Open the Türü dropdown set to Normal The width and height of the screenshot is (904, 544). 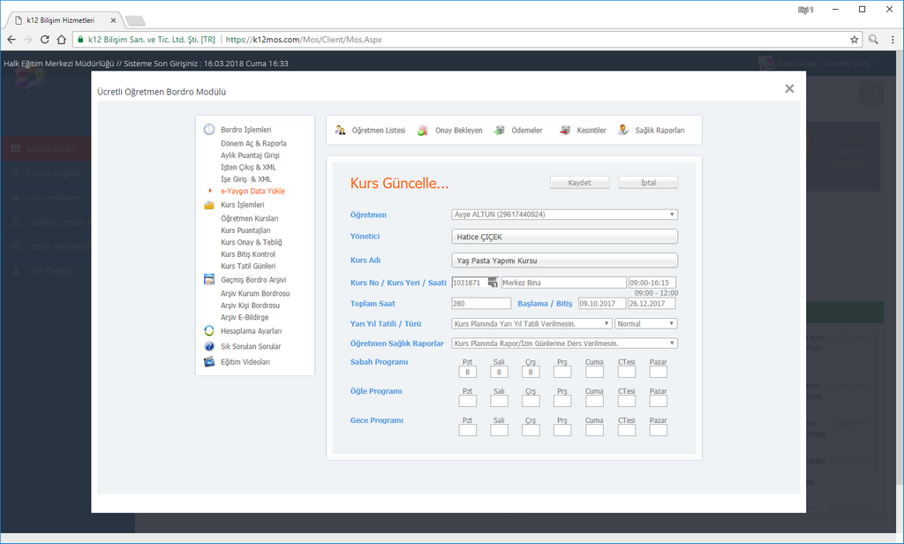[645, 323]
